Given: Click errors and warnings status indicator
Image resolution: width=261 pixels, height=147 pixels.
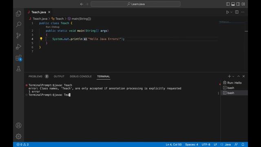Looking at the screenshot, I should 22,145.
